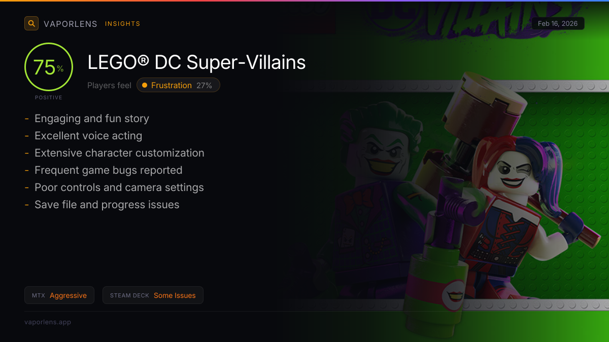Open the INSIGHTS label
The image size is (609, 342).
click(x=123, y=24)
